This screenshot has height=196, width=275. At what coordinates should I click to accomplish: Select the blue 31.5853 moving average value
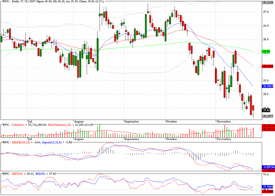[x=268, y=87]
